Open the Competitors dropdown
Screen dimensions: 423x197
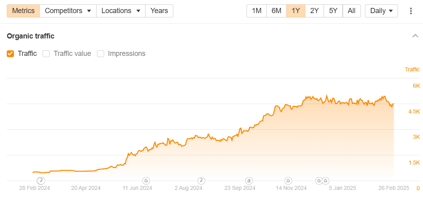coord(68,11)
